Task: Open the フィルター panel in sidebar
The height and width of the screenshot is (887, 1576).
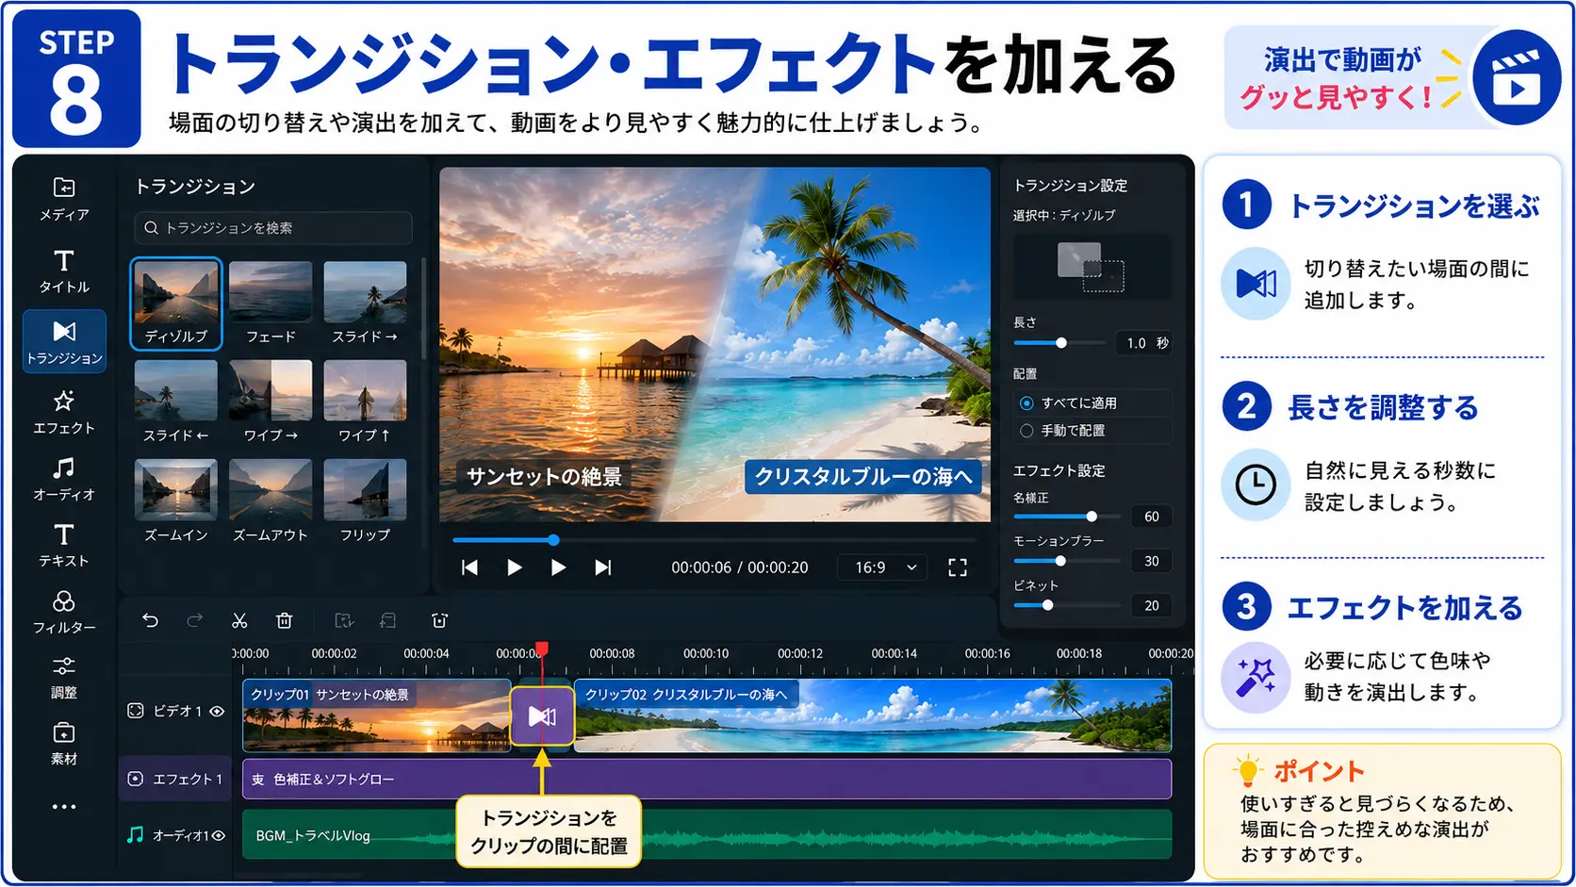Action: [64, 612]
